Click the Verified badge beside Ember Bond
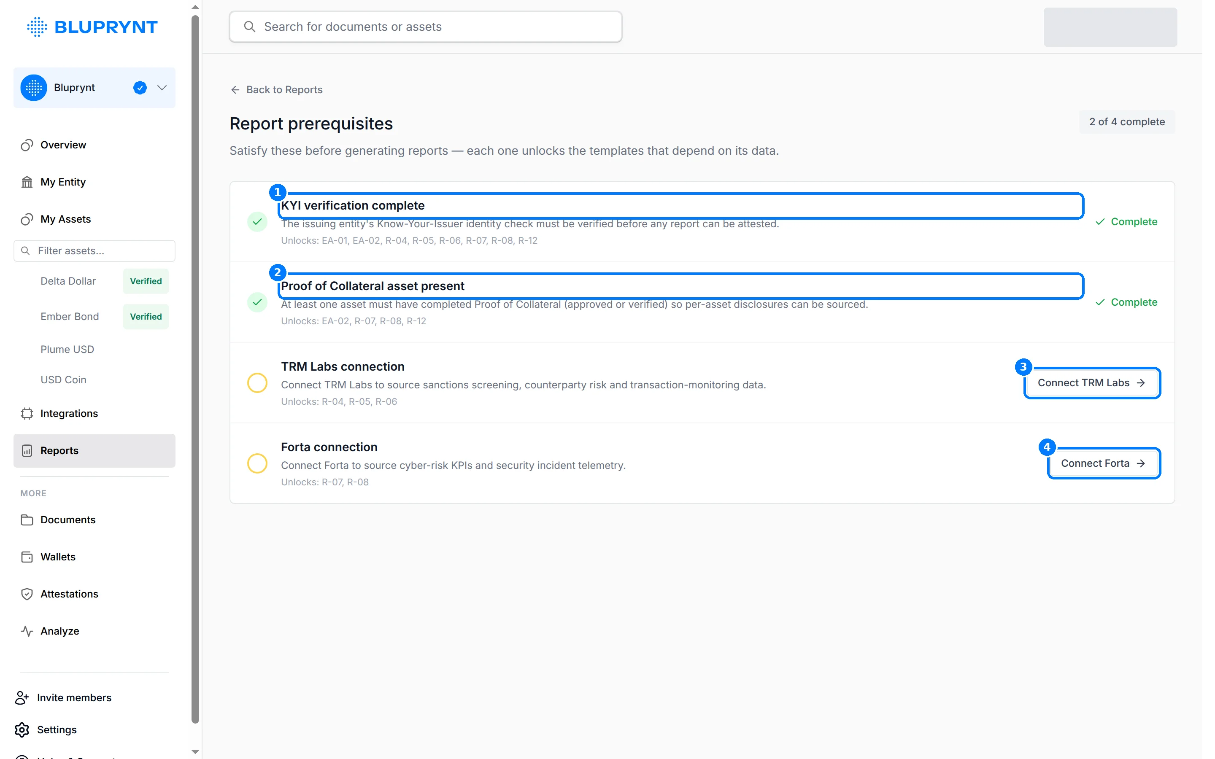This screenshot has width=1215, height=759. (x=146, y=317)
